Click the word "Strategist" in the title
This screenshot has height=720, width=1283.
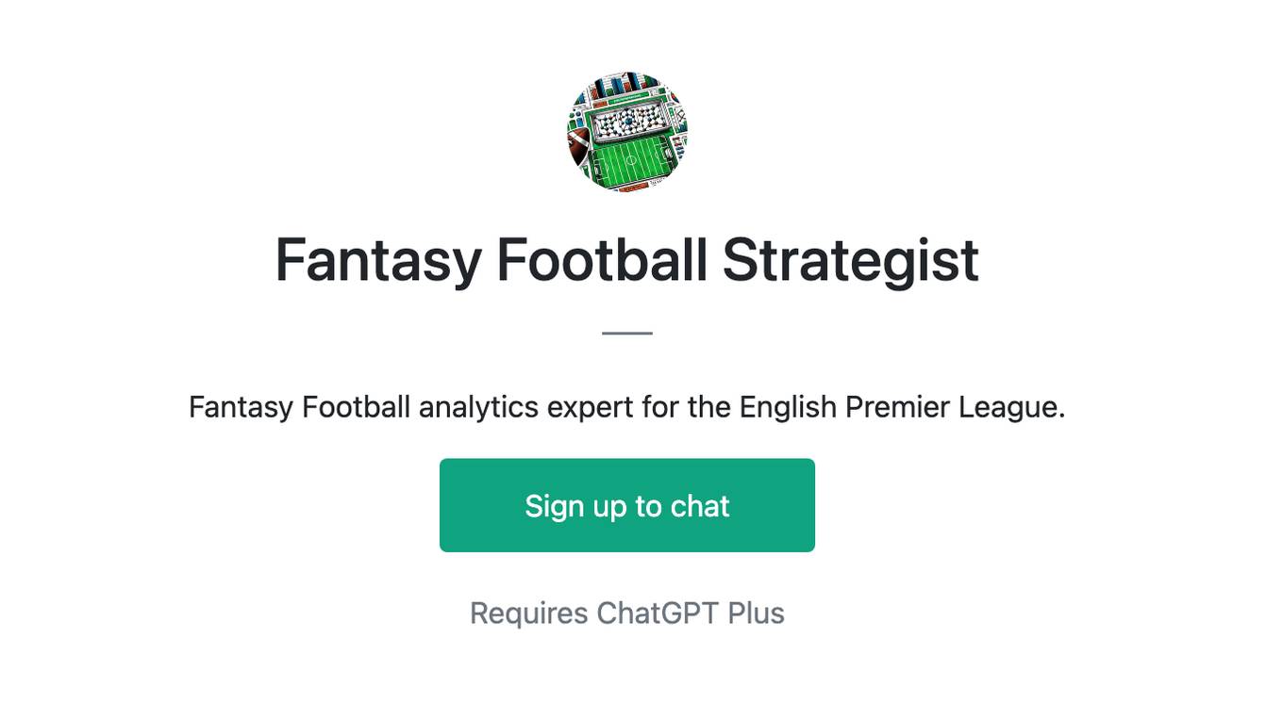(x=851, y=259)
